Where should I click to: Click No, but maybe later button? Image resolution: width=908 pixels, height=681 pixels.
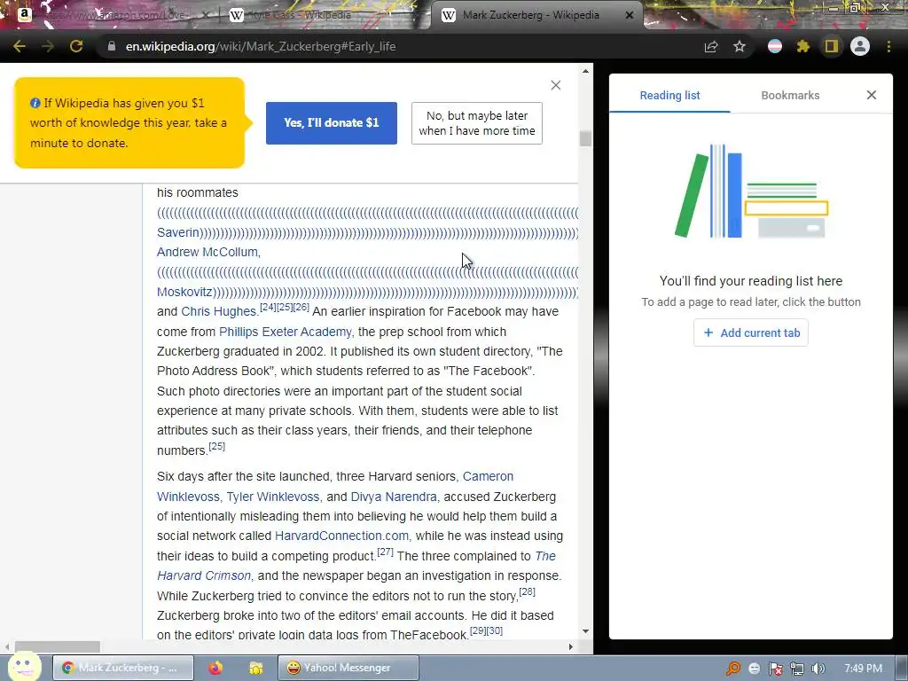[476, 122]
